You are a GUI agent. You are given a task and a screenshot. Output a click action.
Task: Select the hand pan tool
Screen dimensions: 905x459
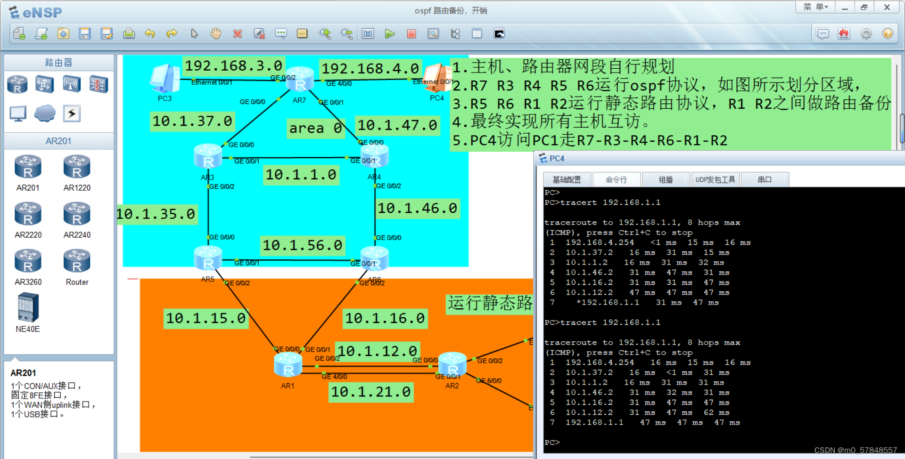pos(216,33)
